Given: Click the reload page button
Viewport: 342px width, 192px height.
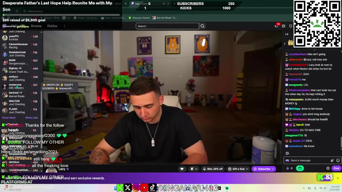Looking at the screenshot, I should (x=17, y=11).
